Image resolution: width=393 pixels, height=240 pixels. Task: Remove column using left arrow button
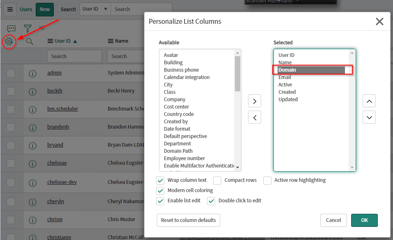click(255, 117)
